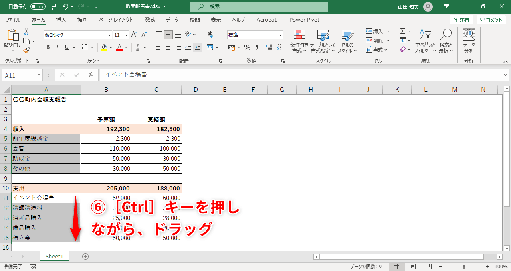Enable Wrap Text in the alignment group
Image resolution: width=511 pixels, height=271 pixels.
[210, 35]
